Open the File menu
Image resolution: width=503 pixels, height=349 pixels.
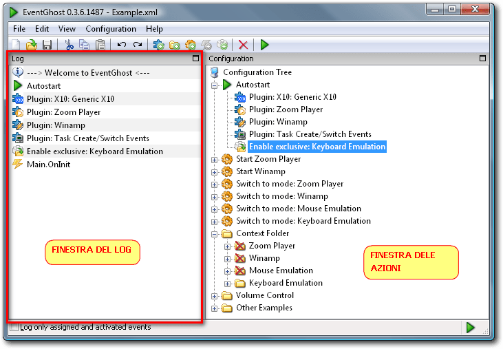click(19, 29)
